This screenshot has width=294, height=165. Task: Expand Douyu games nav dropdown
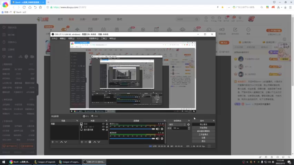tap(108, 19)
